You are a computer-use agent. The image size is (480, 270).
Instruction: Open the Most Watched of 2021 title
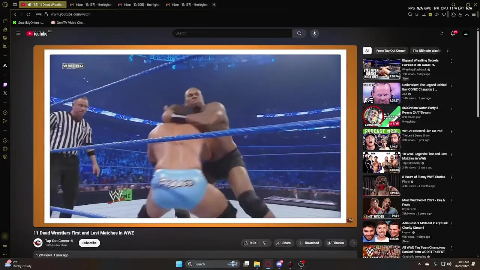pyautogui.click(x=423, y=202)
